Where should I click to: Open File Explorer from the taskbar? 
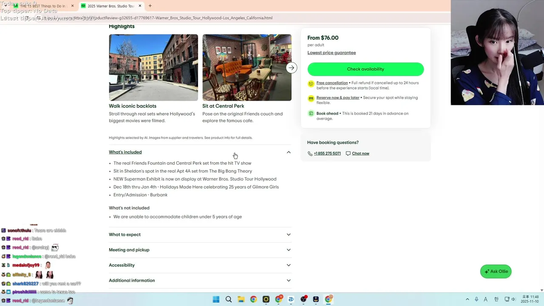(x=241, y=299)
